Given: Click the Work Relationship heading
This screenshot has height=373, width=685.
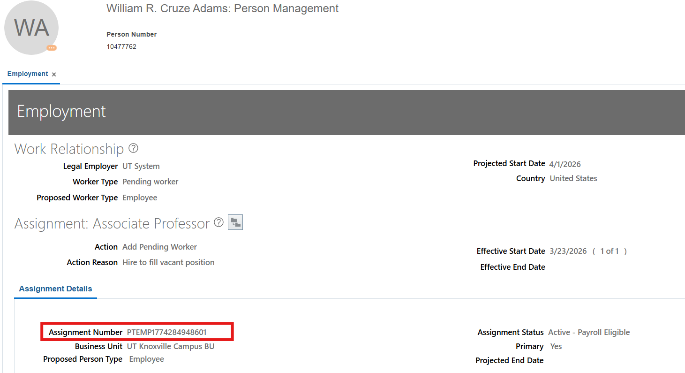Looking at the screenshot, I should pos(69,149).
